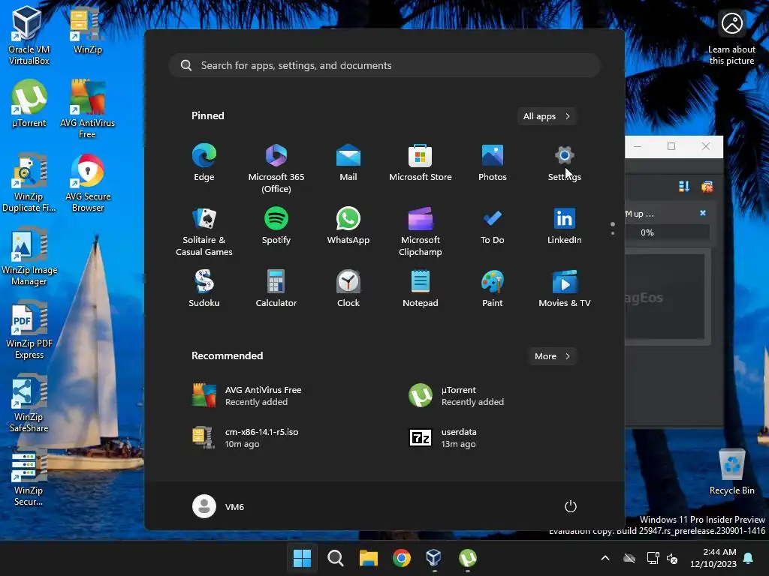Select the Recycle Bin icon
The image size is (769, 576).
[x=731, y=471]
